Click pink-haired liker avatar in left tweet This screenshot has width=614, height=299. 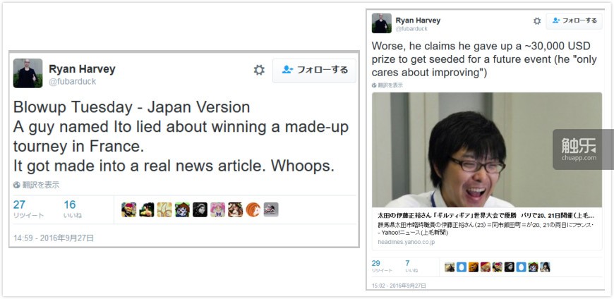click(217, 209)
